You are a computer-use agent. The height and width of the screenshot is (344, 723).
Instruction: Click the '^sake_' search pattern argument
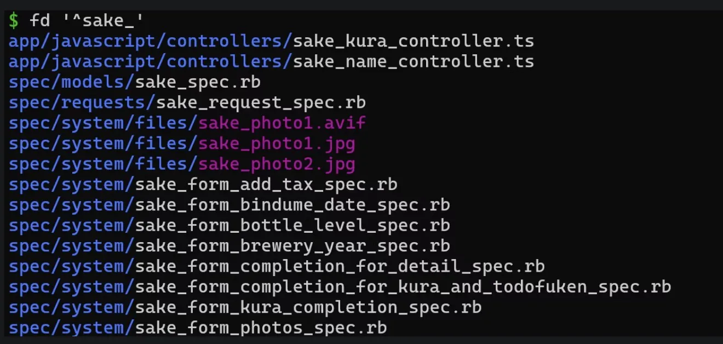(104, 21)
